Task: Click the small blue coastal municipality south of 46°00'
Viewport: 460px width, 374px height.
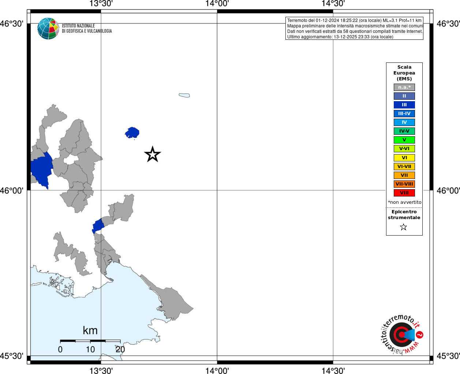Action: click(x=98, y=226)
